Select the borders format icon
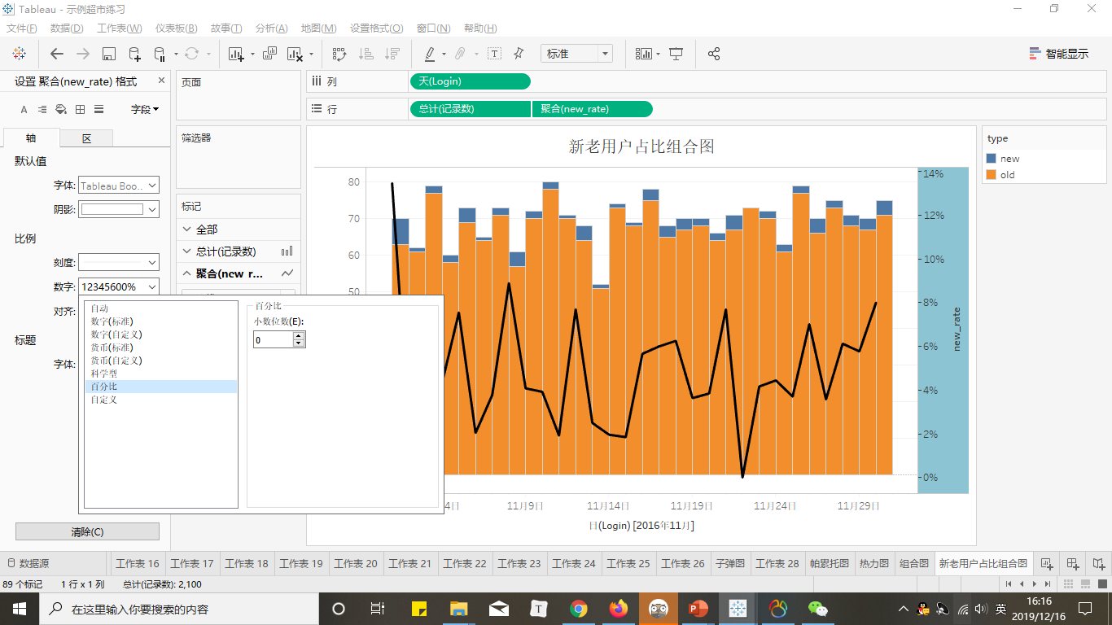The height and width of the screenshot is (625, 1112). (x=80, y=109)
